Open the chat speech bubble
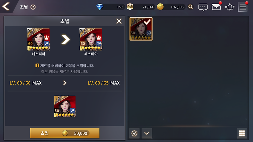Image resolution: width=253 pixels, height=142 pixels. pyautogui.click(x=203, y=7)
